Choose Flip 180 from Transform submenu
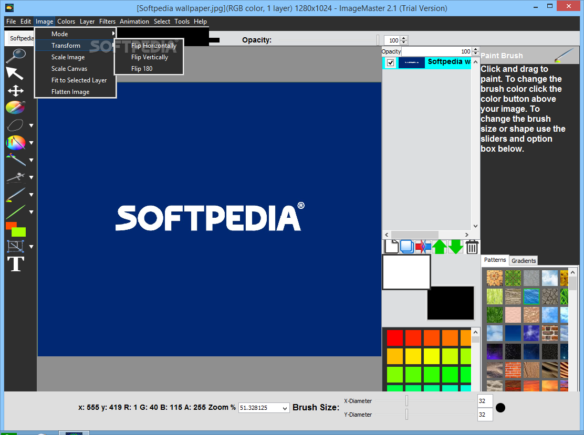 (x=149, y=68)
